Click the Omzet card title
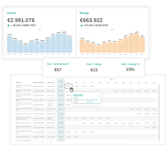Screen dimensions: 167x149 12,13
